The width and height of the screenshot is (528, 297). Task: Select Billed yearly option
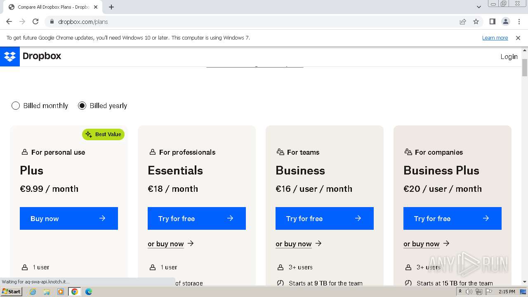[103, 106]
